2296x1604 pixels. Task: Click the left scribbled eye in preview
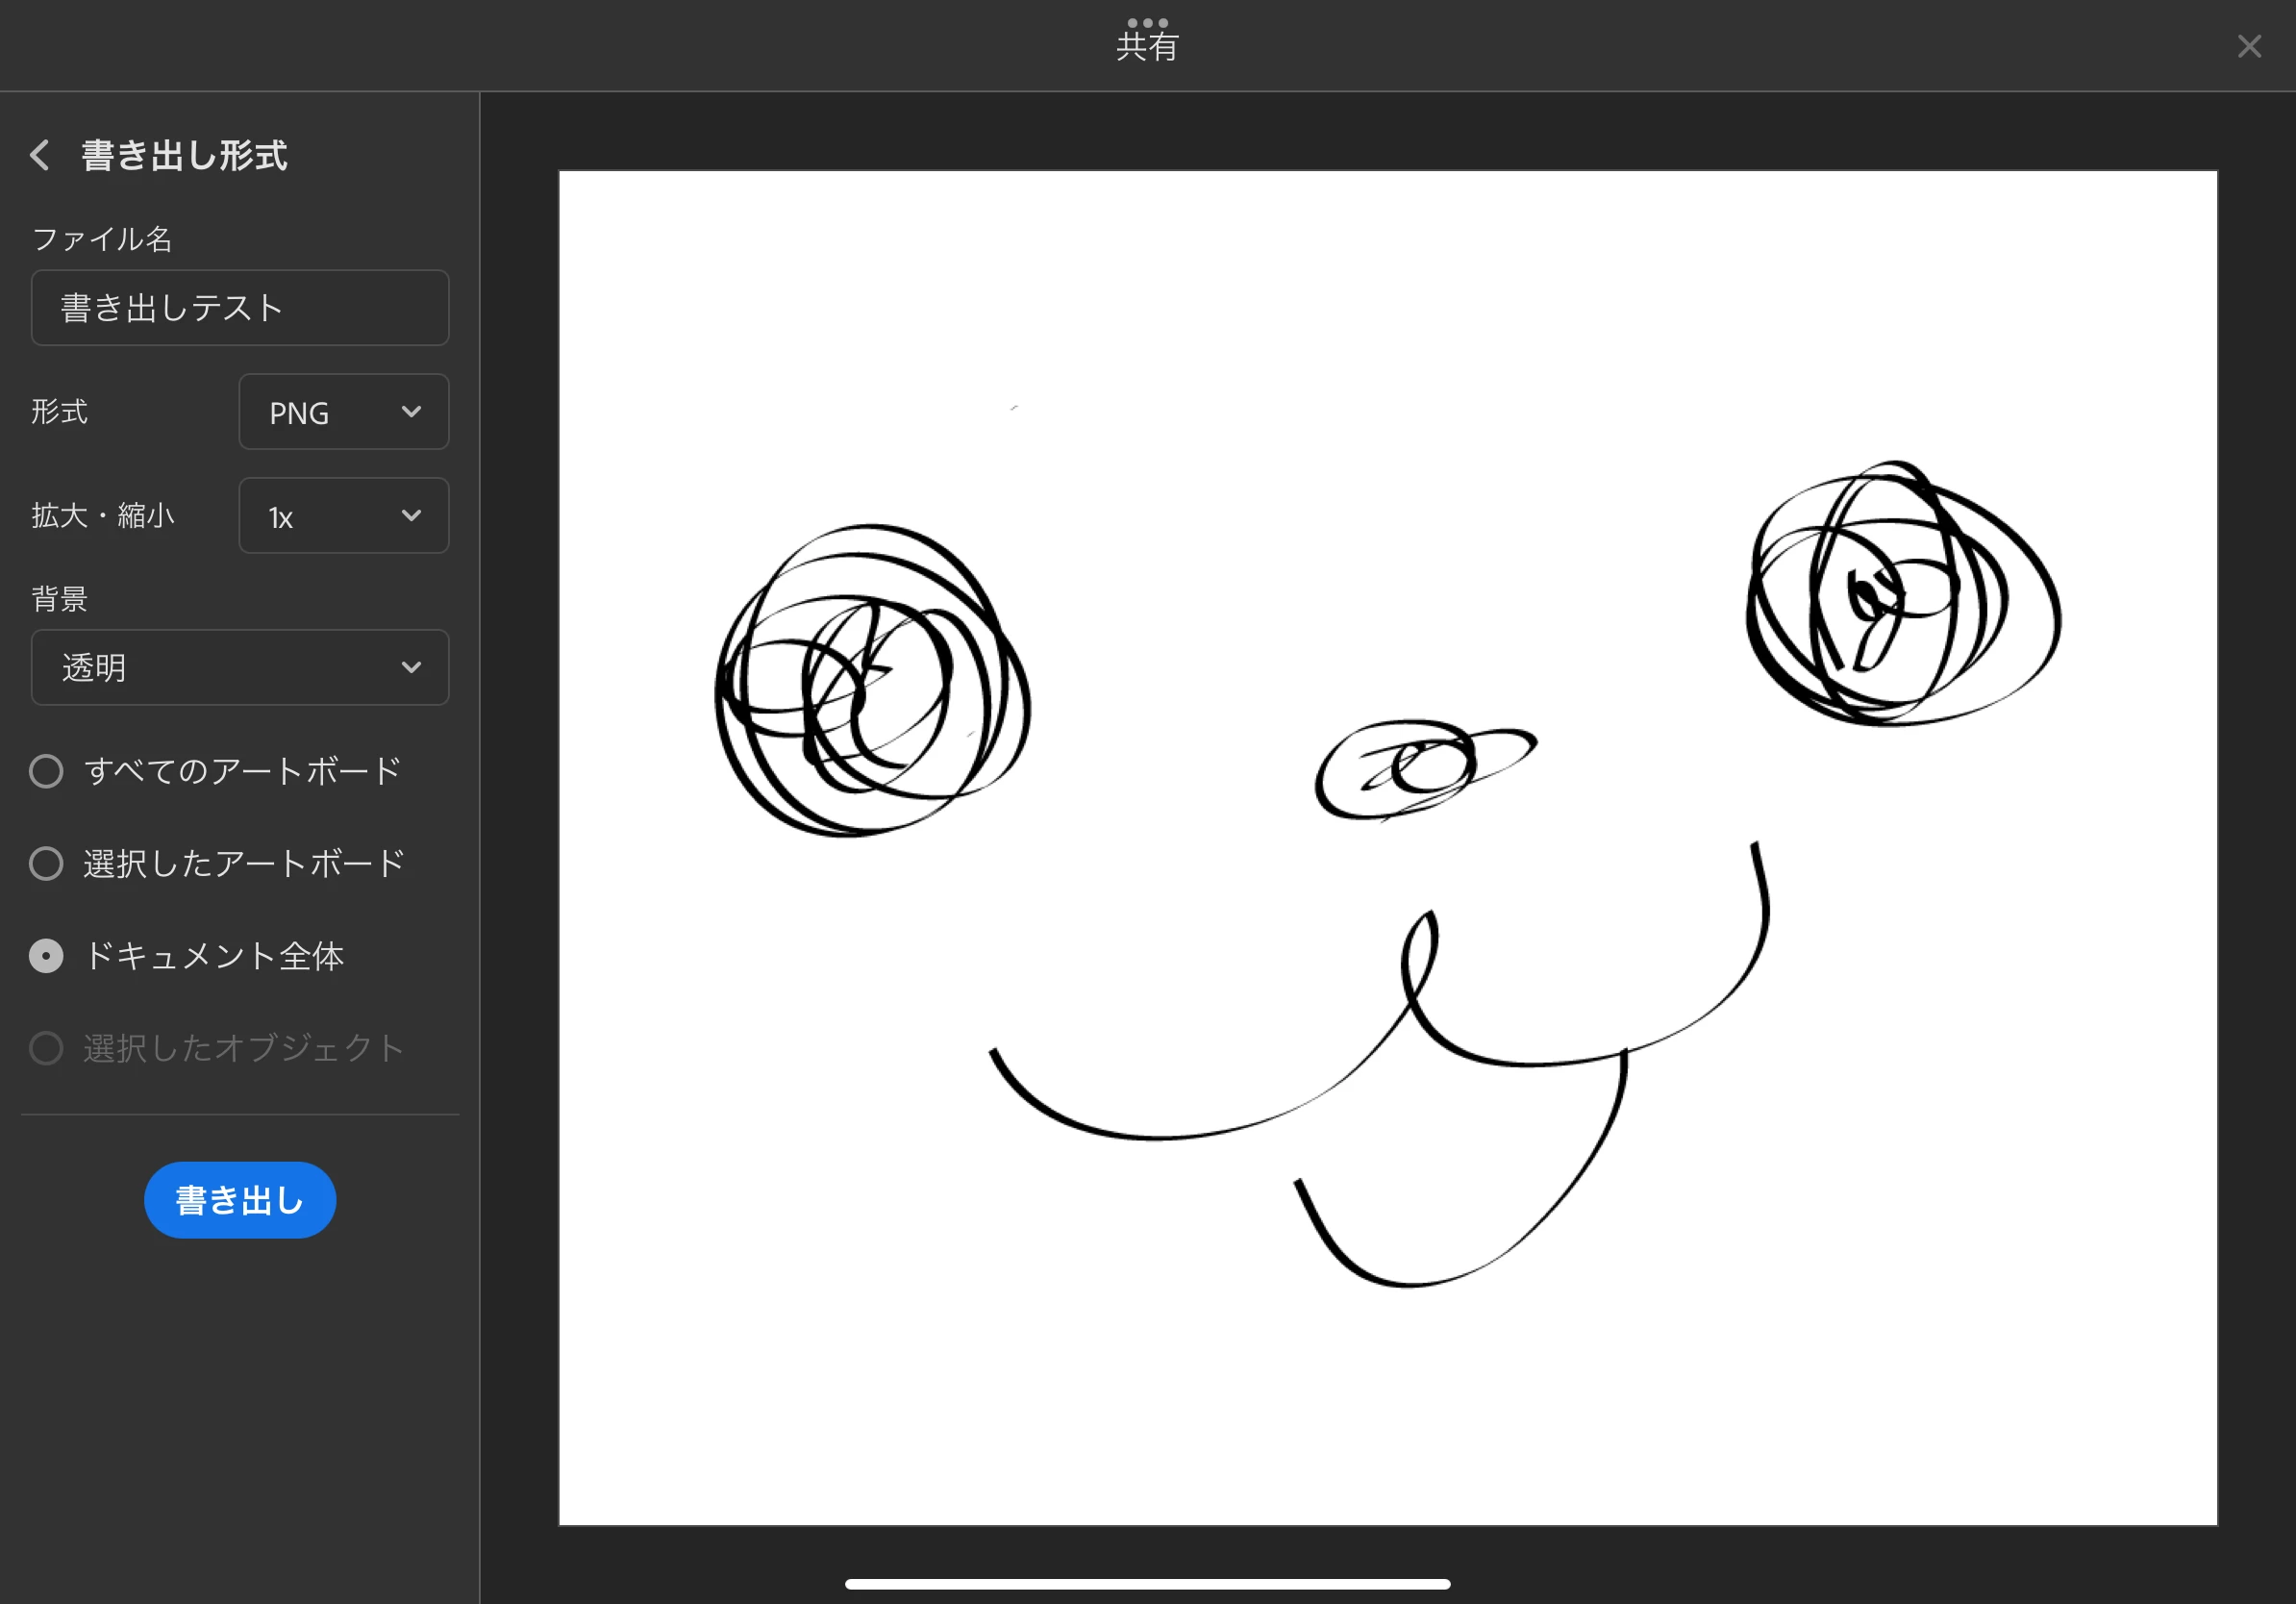click(x=872, y=682)
